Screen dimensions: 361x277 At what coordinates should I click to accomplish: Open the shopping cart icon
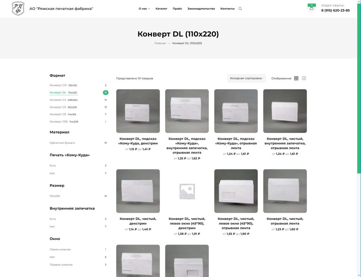tap(312, 8)
